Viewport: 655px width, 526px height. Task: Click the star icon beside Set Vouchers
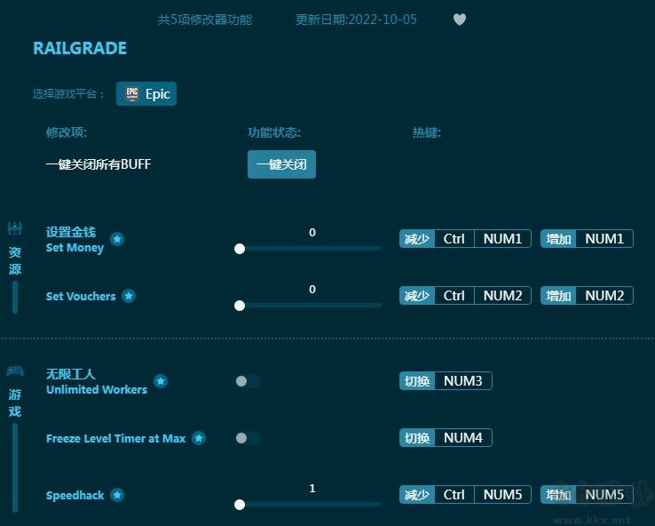click(x=129, y=296)
